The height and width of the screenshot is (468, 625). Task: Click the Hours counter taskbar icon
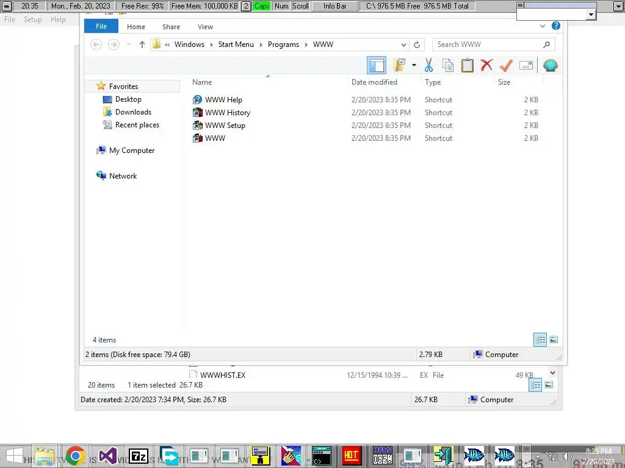(x=383, y=456)
